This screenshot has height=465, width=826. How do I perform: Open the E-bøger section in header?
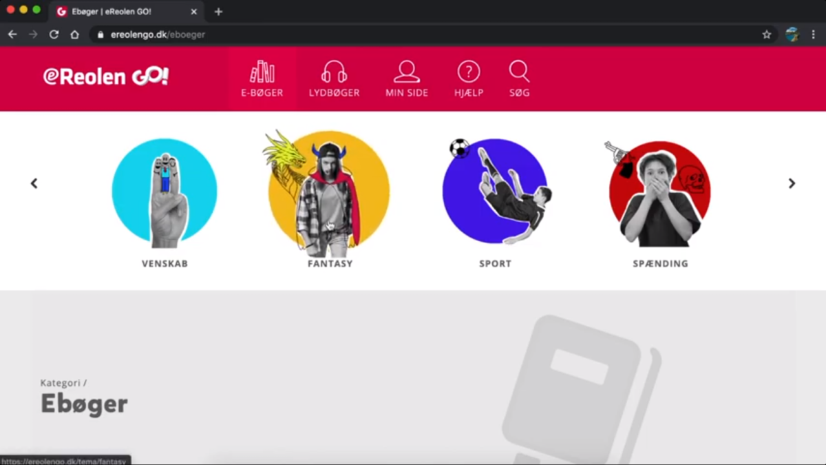tap(262, 79)
